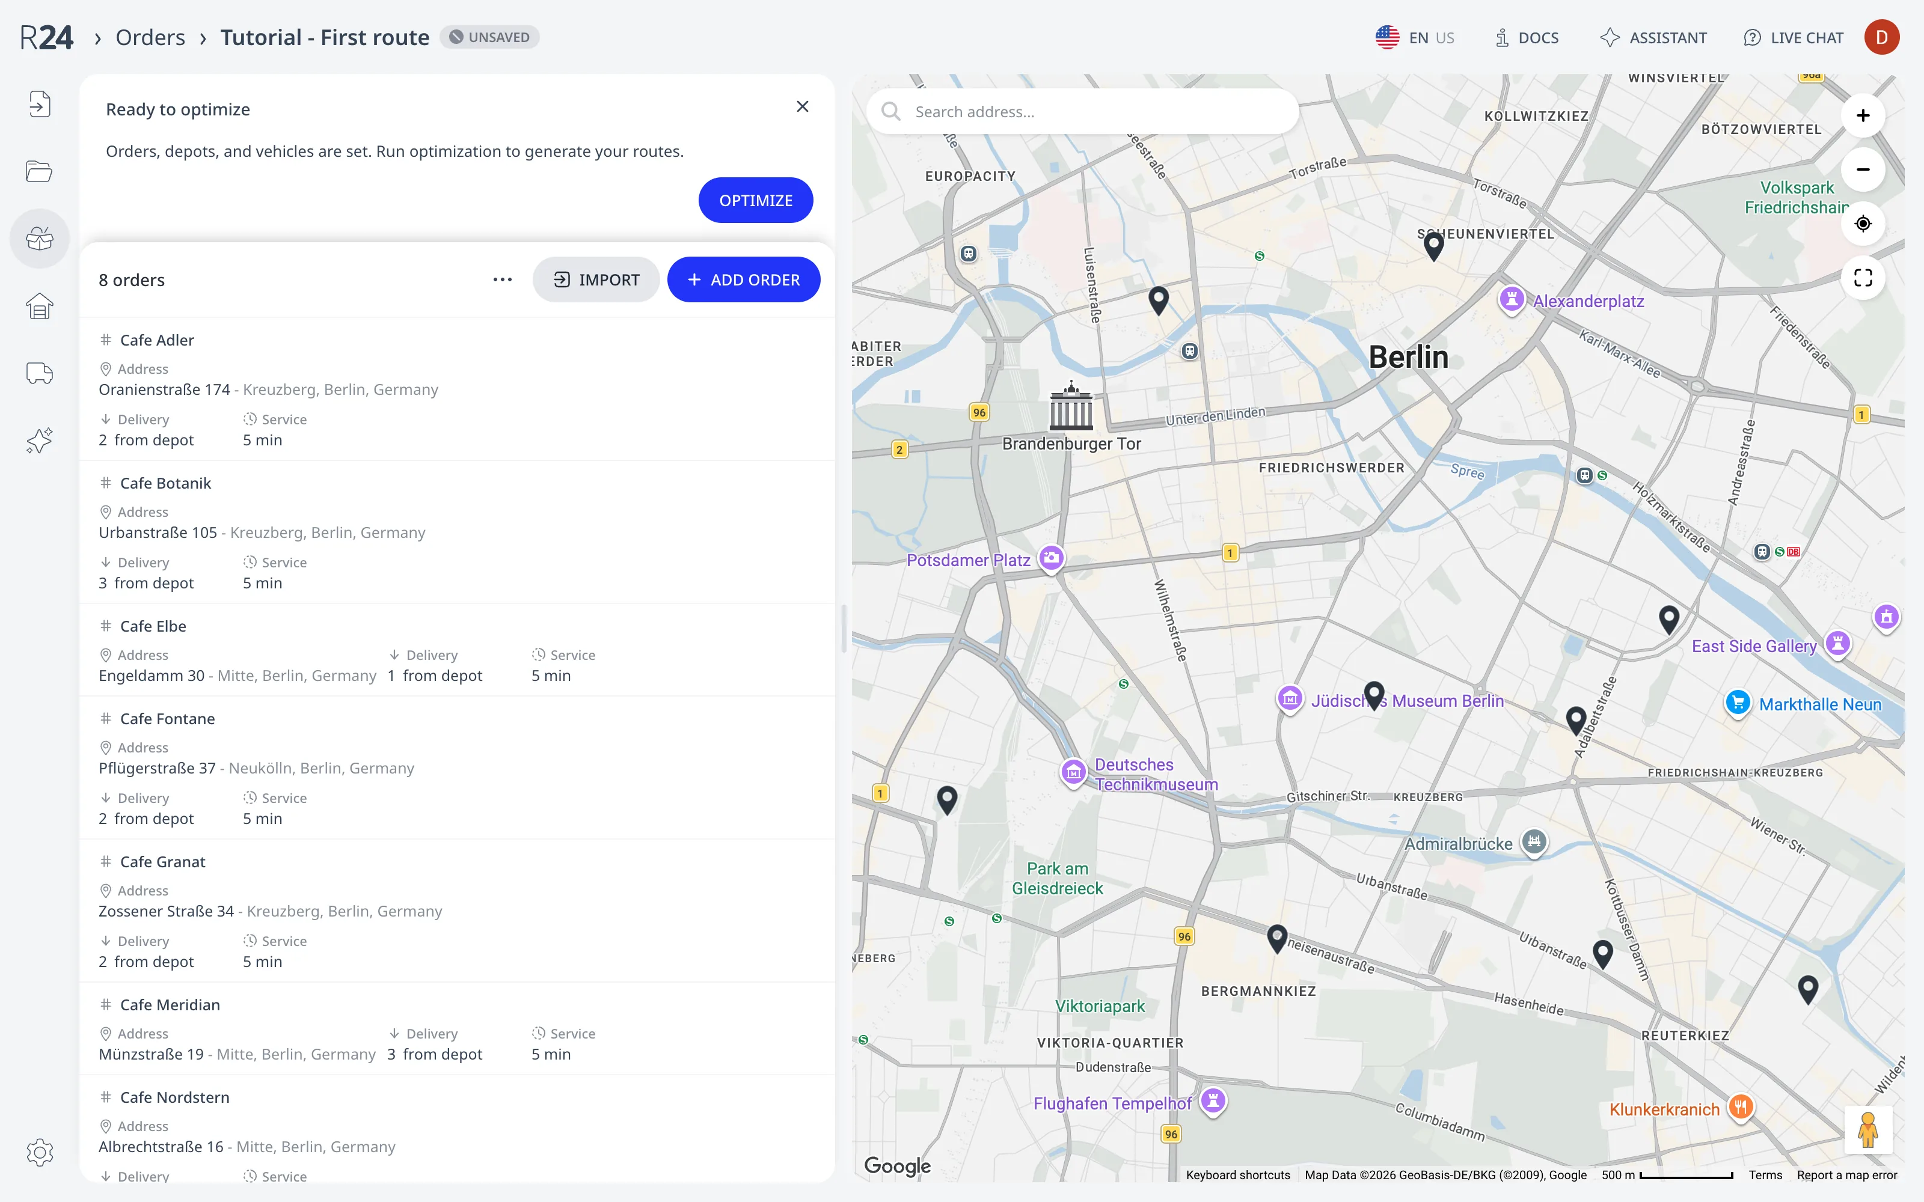Click the Pflügerstraße 37 address

tap(256, 768)
